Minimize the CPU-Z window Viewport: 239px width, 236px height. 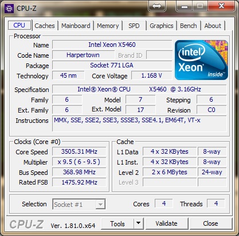tap(184, 6)
